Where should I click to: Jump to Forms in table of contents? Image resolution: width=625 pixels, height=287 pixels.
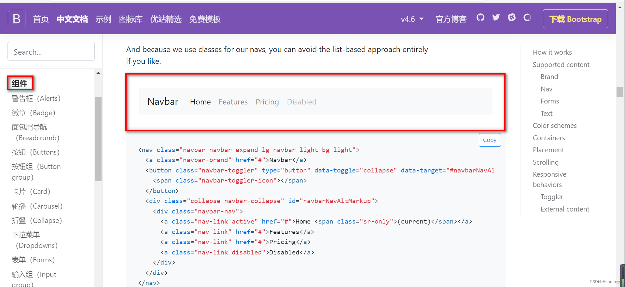click(549, 101)
